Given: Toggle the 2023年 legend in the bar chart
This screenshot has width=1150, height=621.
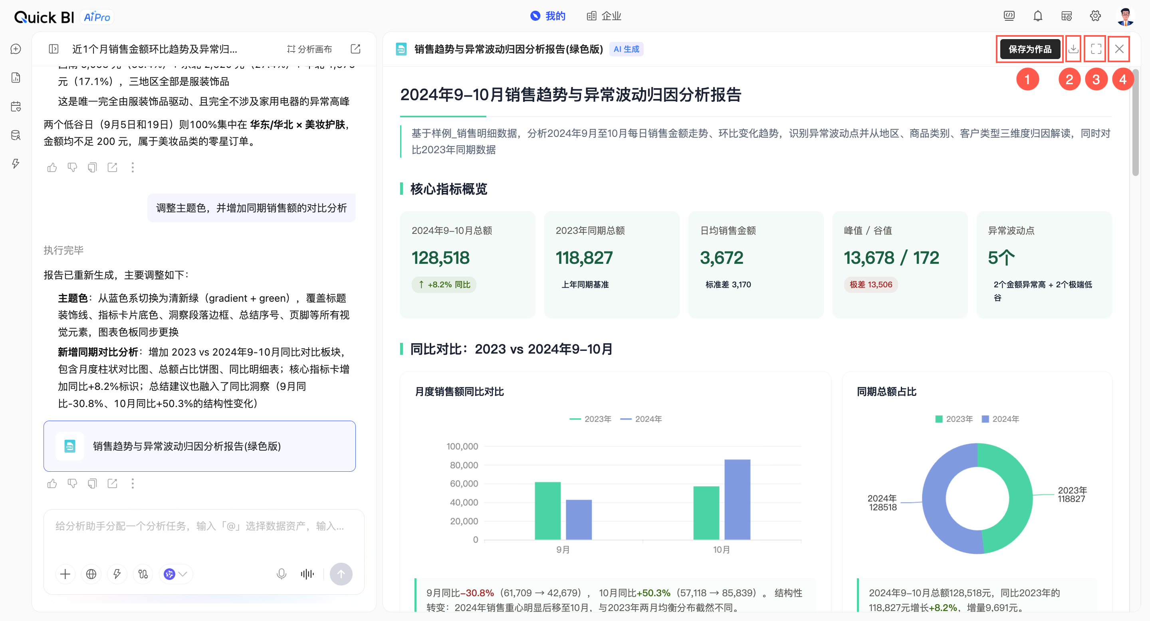Looking at the screenshot, I should [590, 419].
